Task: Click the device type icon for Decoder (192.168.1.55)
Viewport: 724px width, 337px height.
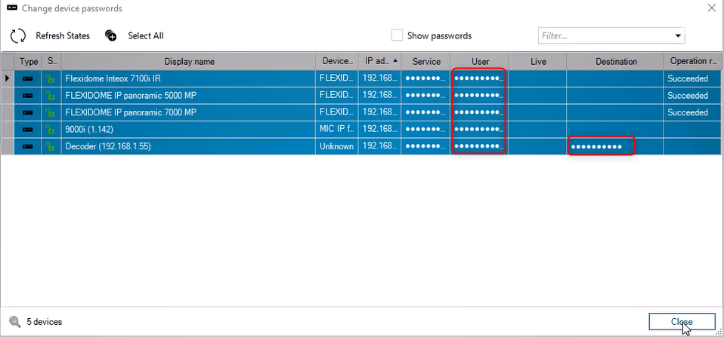Action: click(28, 146)
